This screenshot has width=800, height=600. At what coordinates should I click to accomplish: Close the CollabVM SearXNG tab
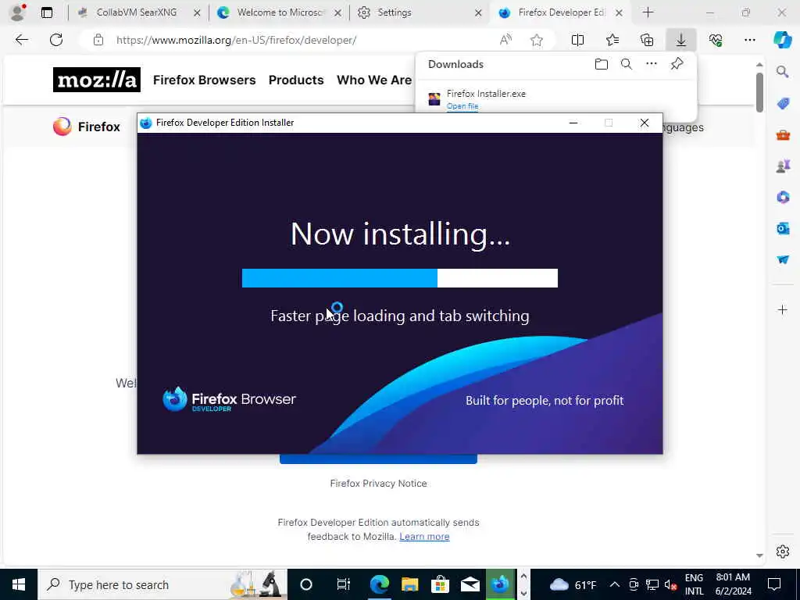[197, 12]
